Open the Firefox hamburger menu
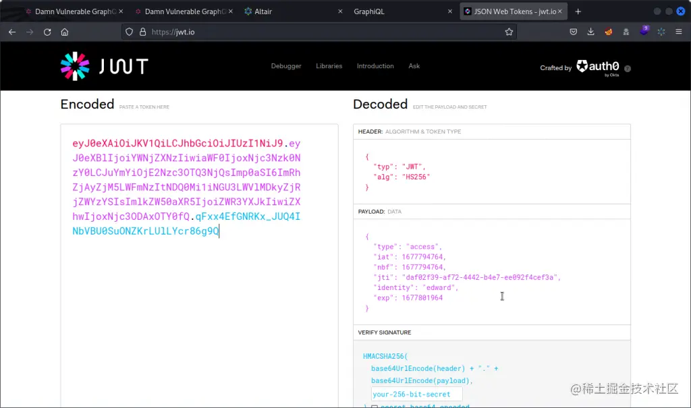The height and width of the screenshot is (408, 691). pyautogui.click(x=679, y=32)
